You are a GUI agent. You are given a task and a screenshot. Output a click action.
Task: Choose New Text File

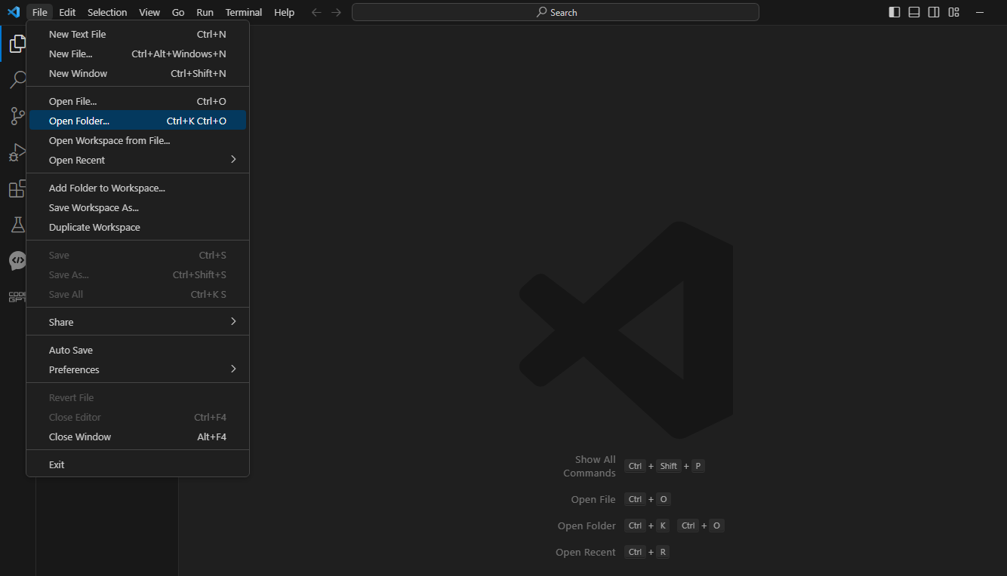(137, 34)
